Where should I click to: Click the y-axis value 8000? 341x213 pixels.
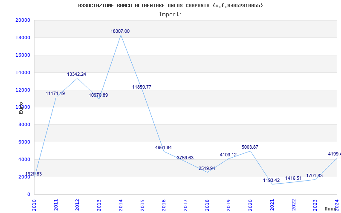tap(24, 125)
